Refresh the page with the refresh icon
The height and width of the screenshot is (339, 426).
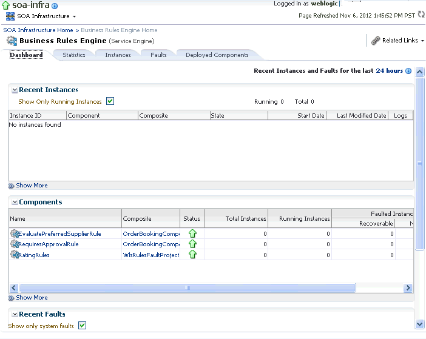(x=421, y=15)
